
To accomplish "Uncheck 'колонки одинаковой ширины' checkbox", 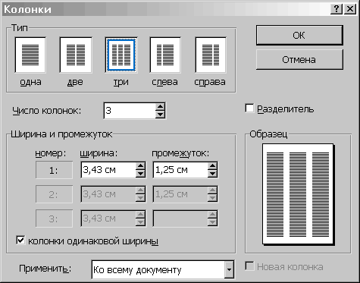I will pos(20,241).
